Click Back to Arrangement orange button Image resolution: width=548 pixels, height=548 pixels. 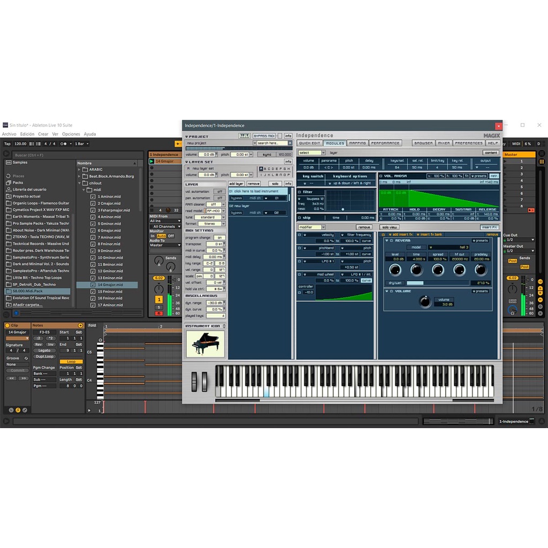tap(178, 143)
